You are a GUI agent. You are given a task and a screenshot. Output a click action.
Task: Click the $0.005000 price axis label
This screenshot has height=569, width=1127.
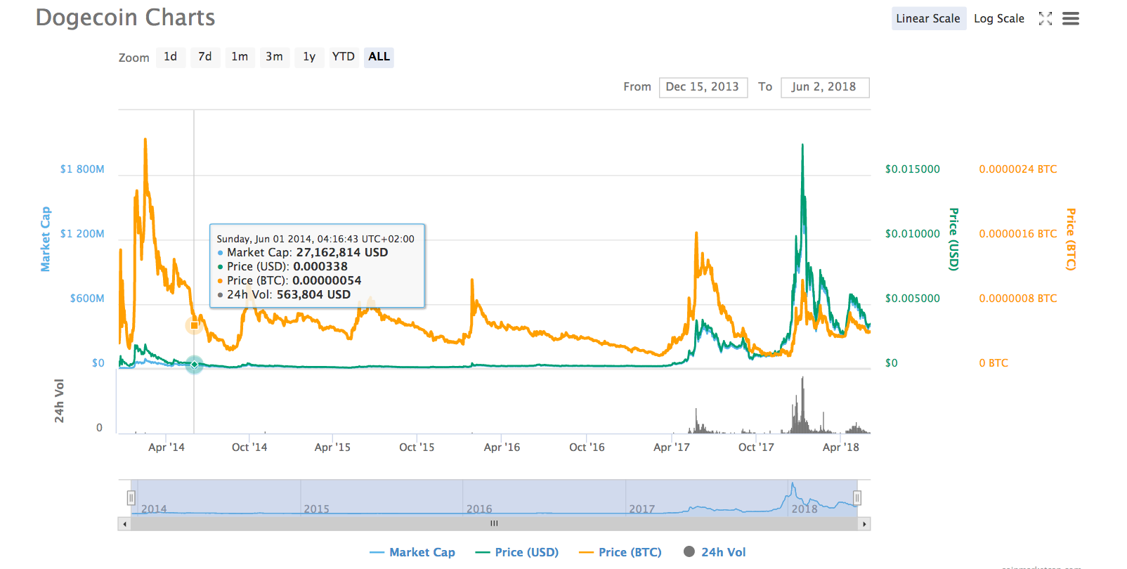913,299
